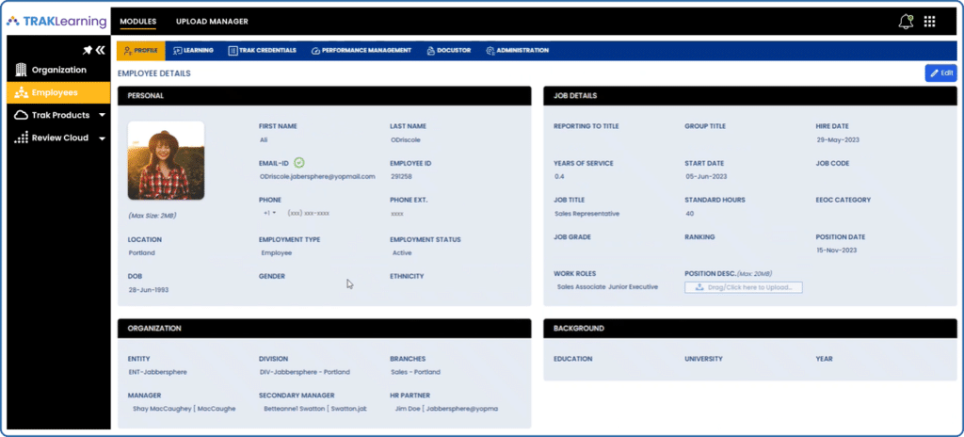
Task: Click the phone extension input field
Action: 397,214
